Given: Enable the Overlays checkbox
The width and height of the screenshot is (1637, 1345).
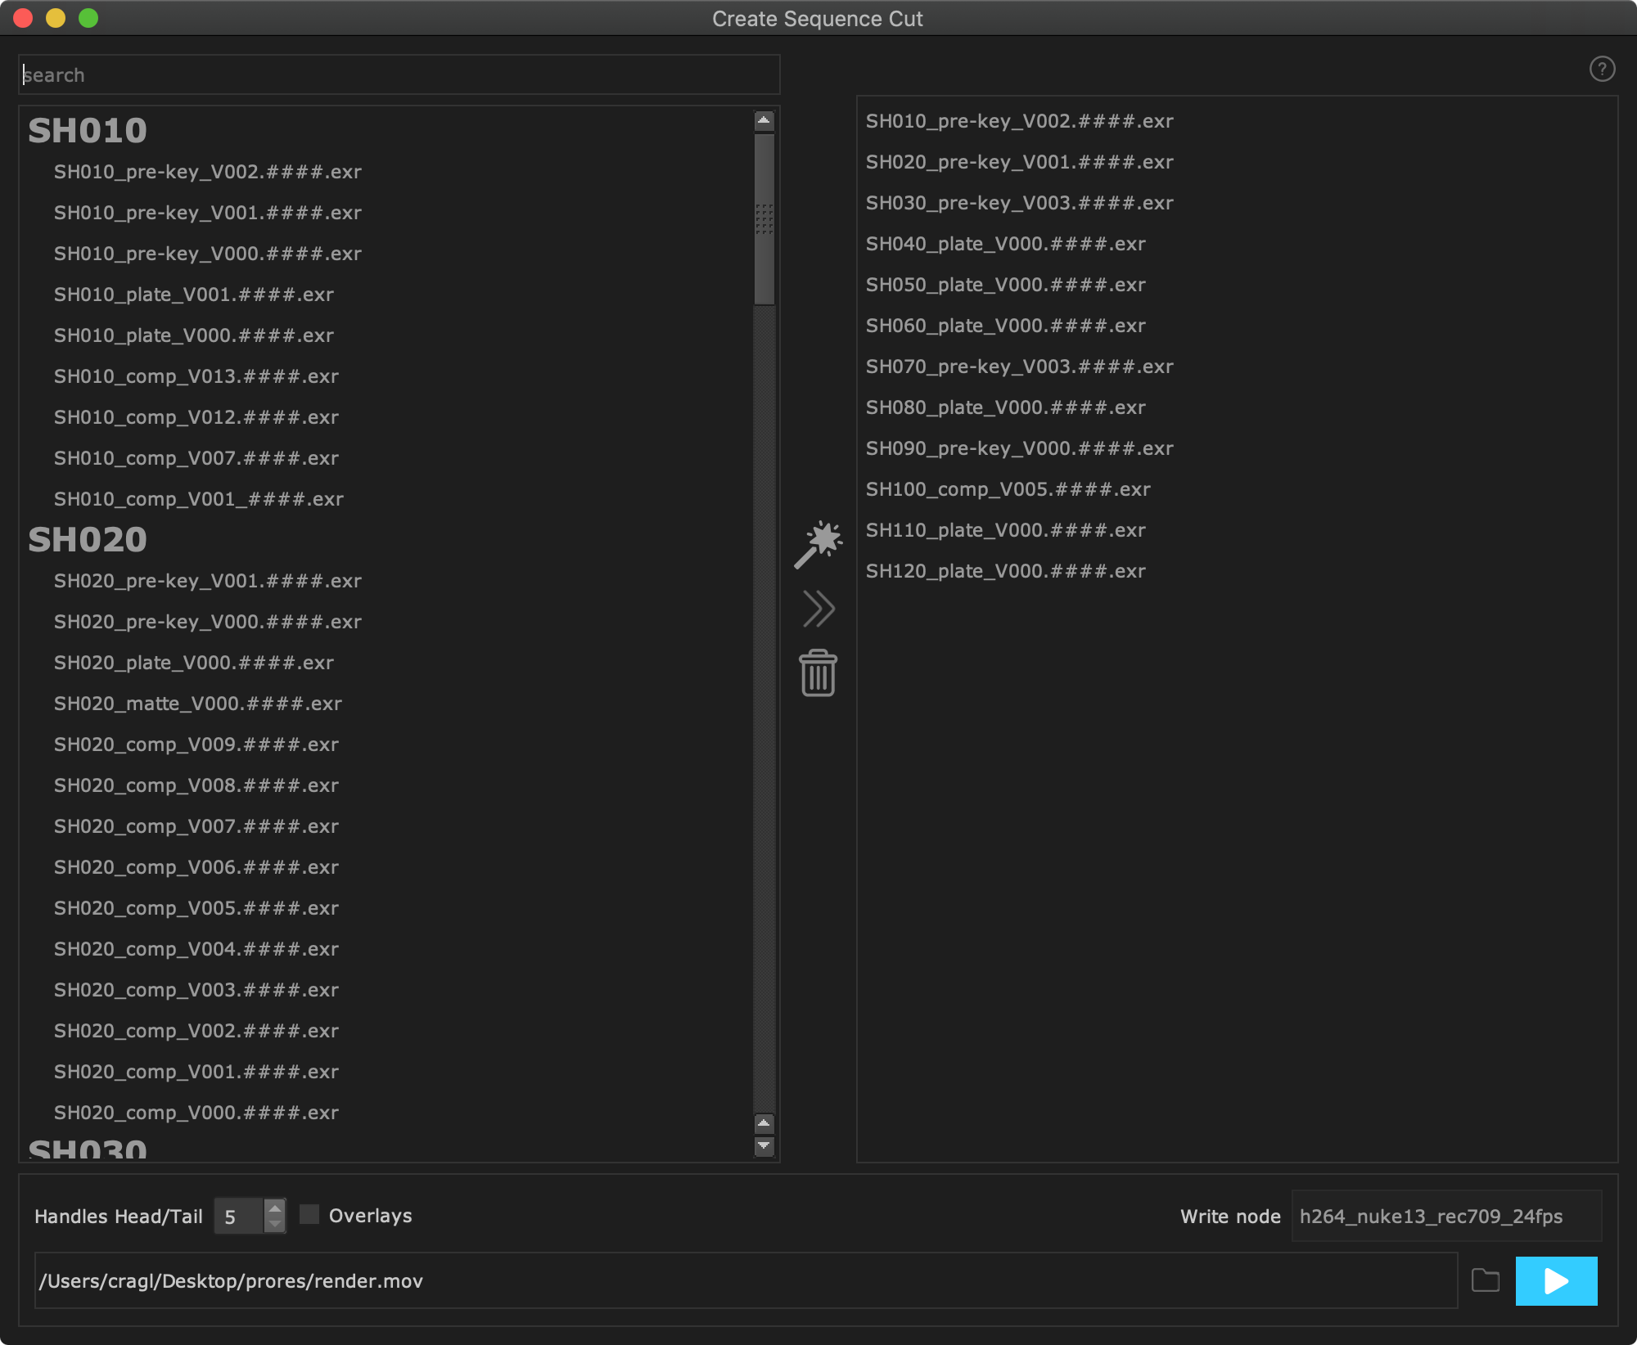Looking at the screenshot, I should pyautogui.click(x=309, y=1215).
